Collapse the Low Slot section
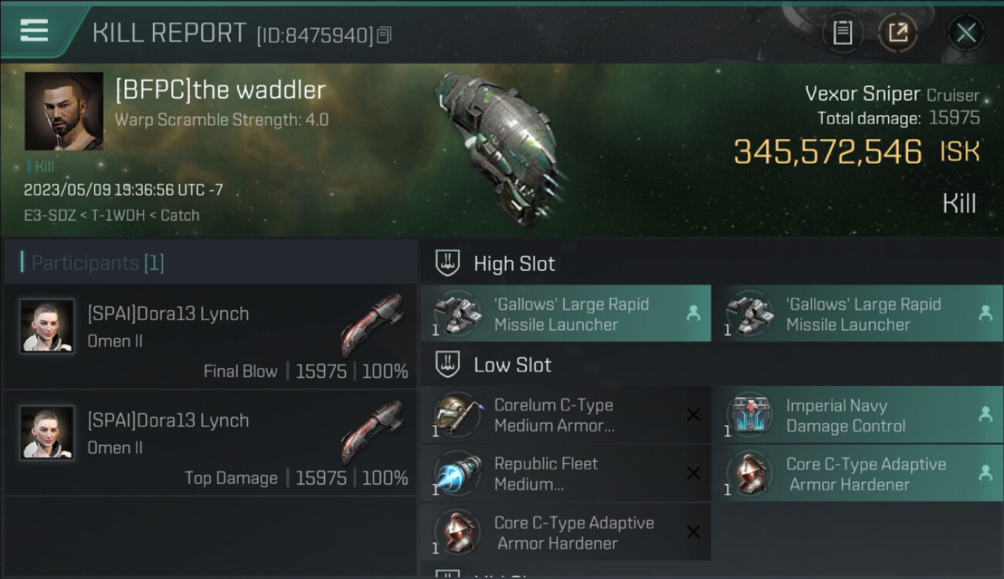1004x579 pixels. 493,364
